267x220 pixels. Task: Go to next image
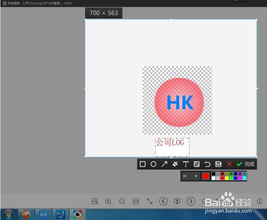click(191, 201)
